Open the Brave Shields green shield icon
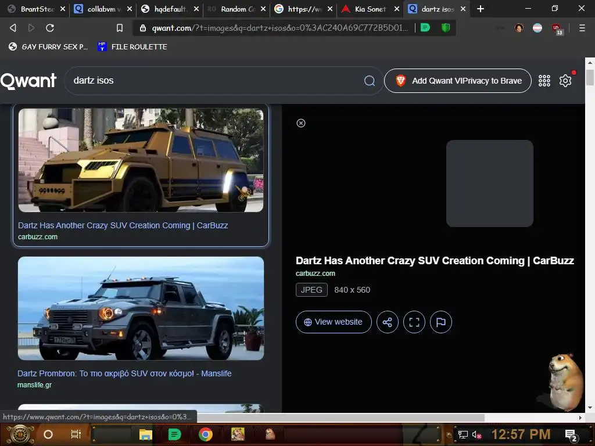595x446 pixels. tap(446, 28)
